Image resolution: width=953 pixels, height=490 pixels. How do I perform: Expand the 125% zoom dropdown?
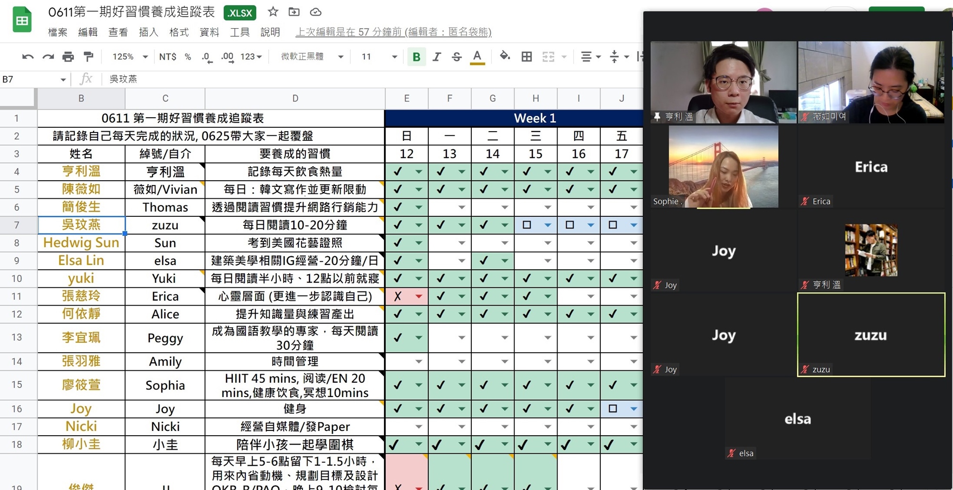tap(130, 57)
